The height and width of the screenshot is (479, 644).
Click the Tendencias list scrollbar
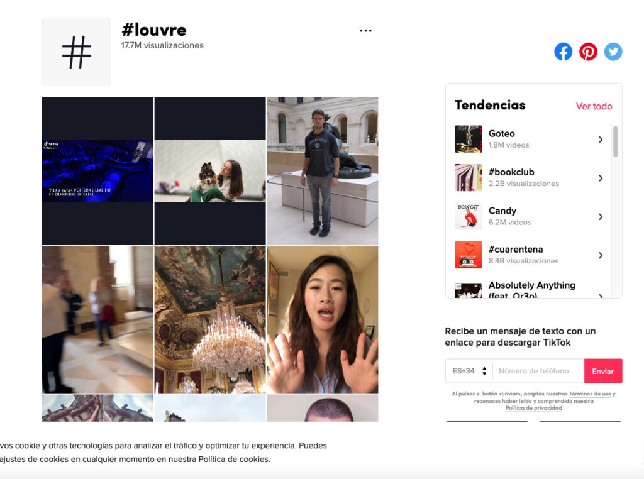[615, 142]
